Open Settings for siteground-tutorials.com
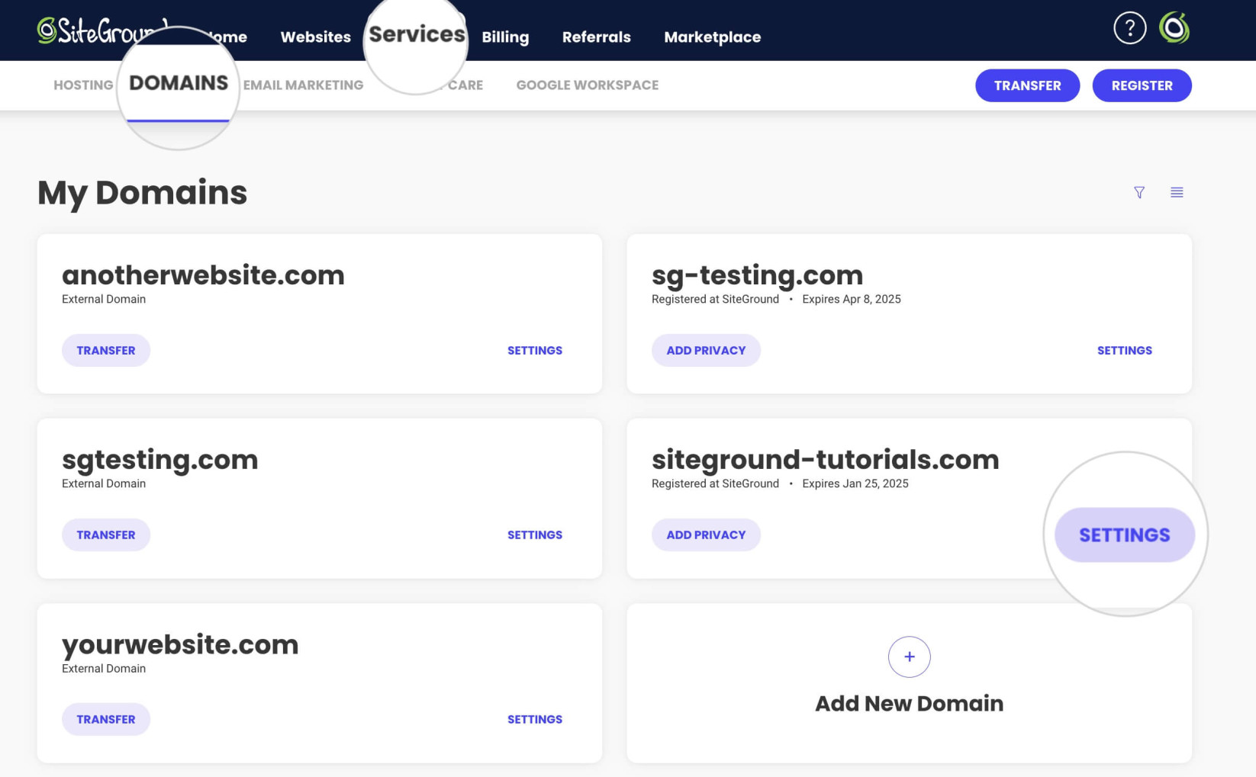1256x777 pixels. click(x=1125, y=535)
